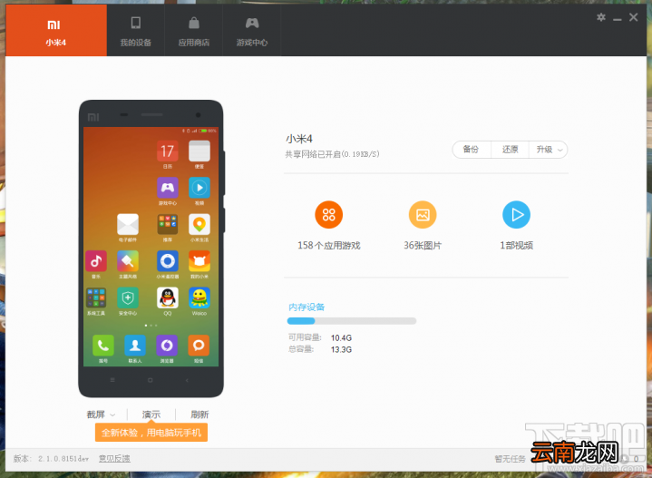
Task: Click the 演示 demo button
Action: [x=151, y=415]
